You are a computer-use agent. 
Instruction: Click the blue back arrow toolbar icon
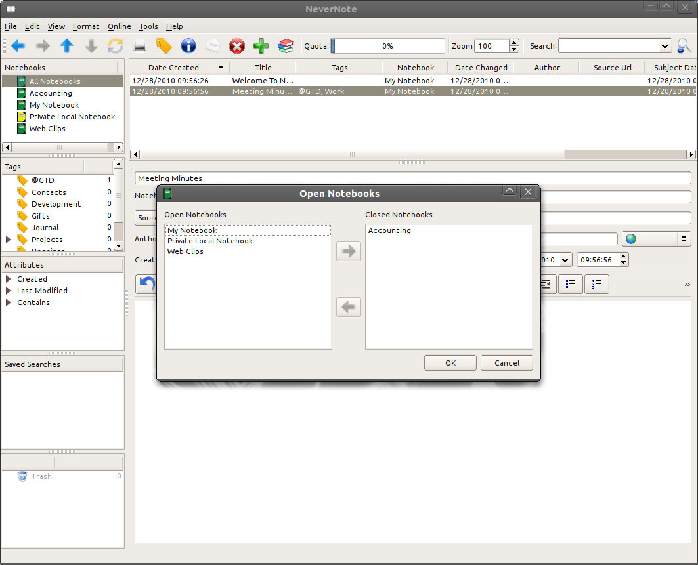click(x=18, y=46)
